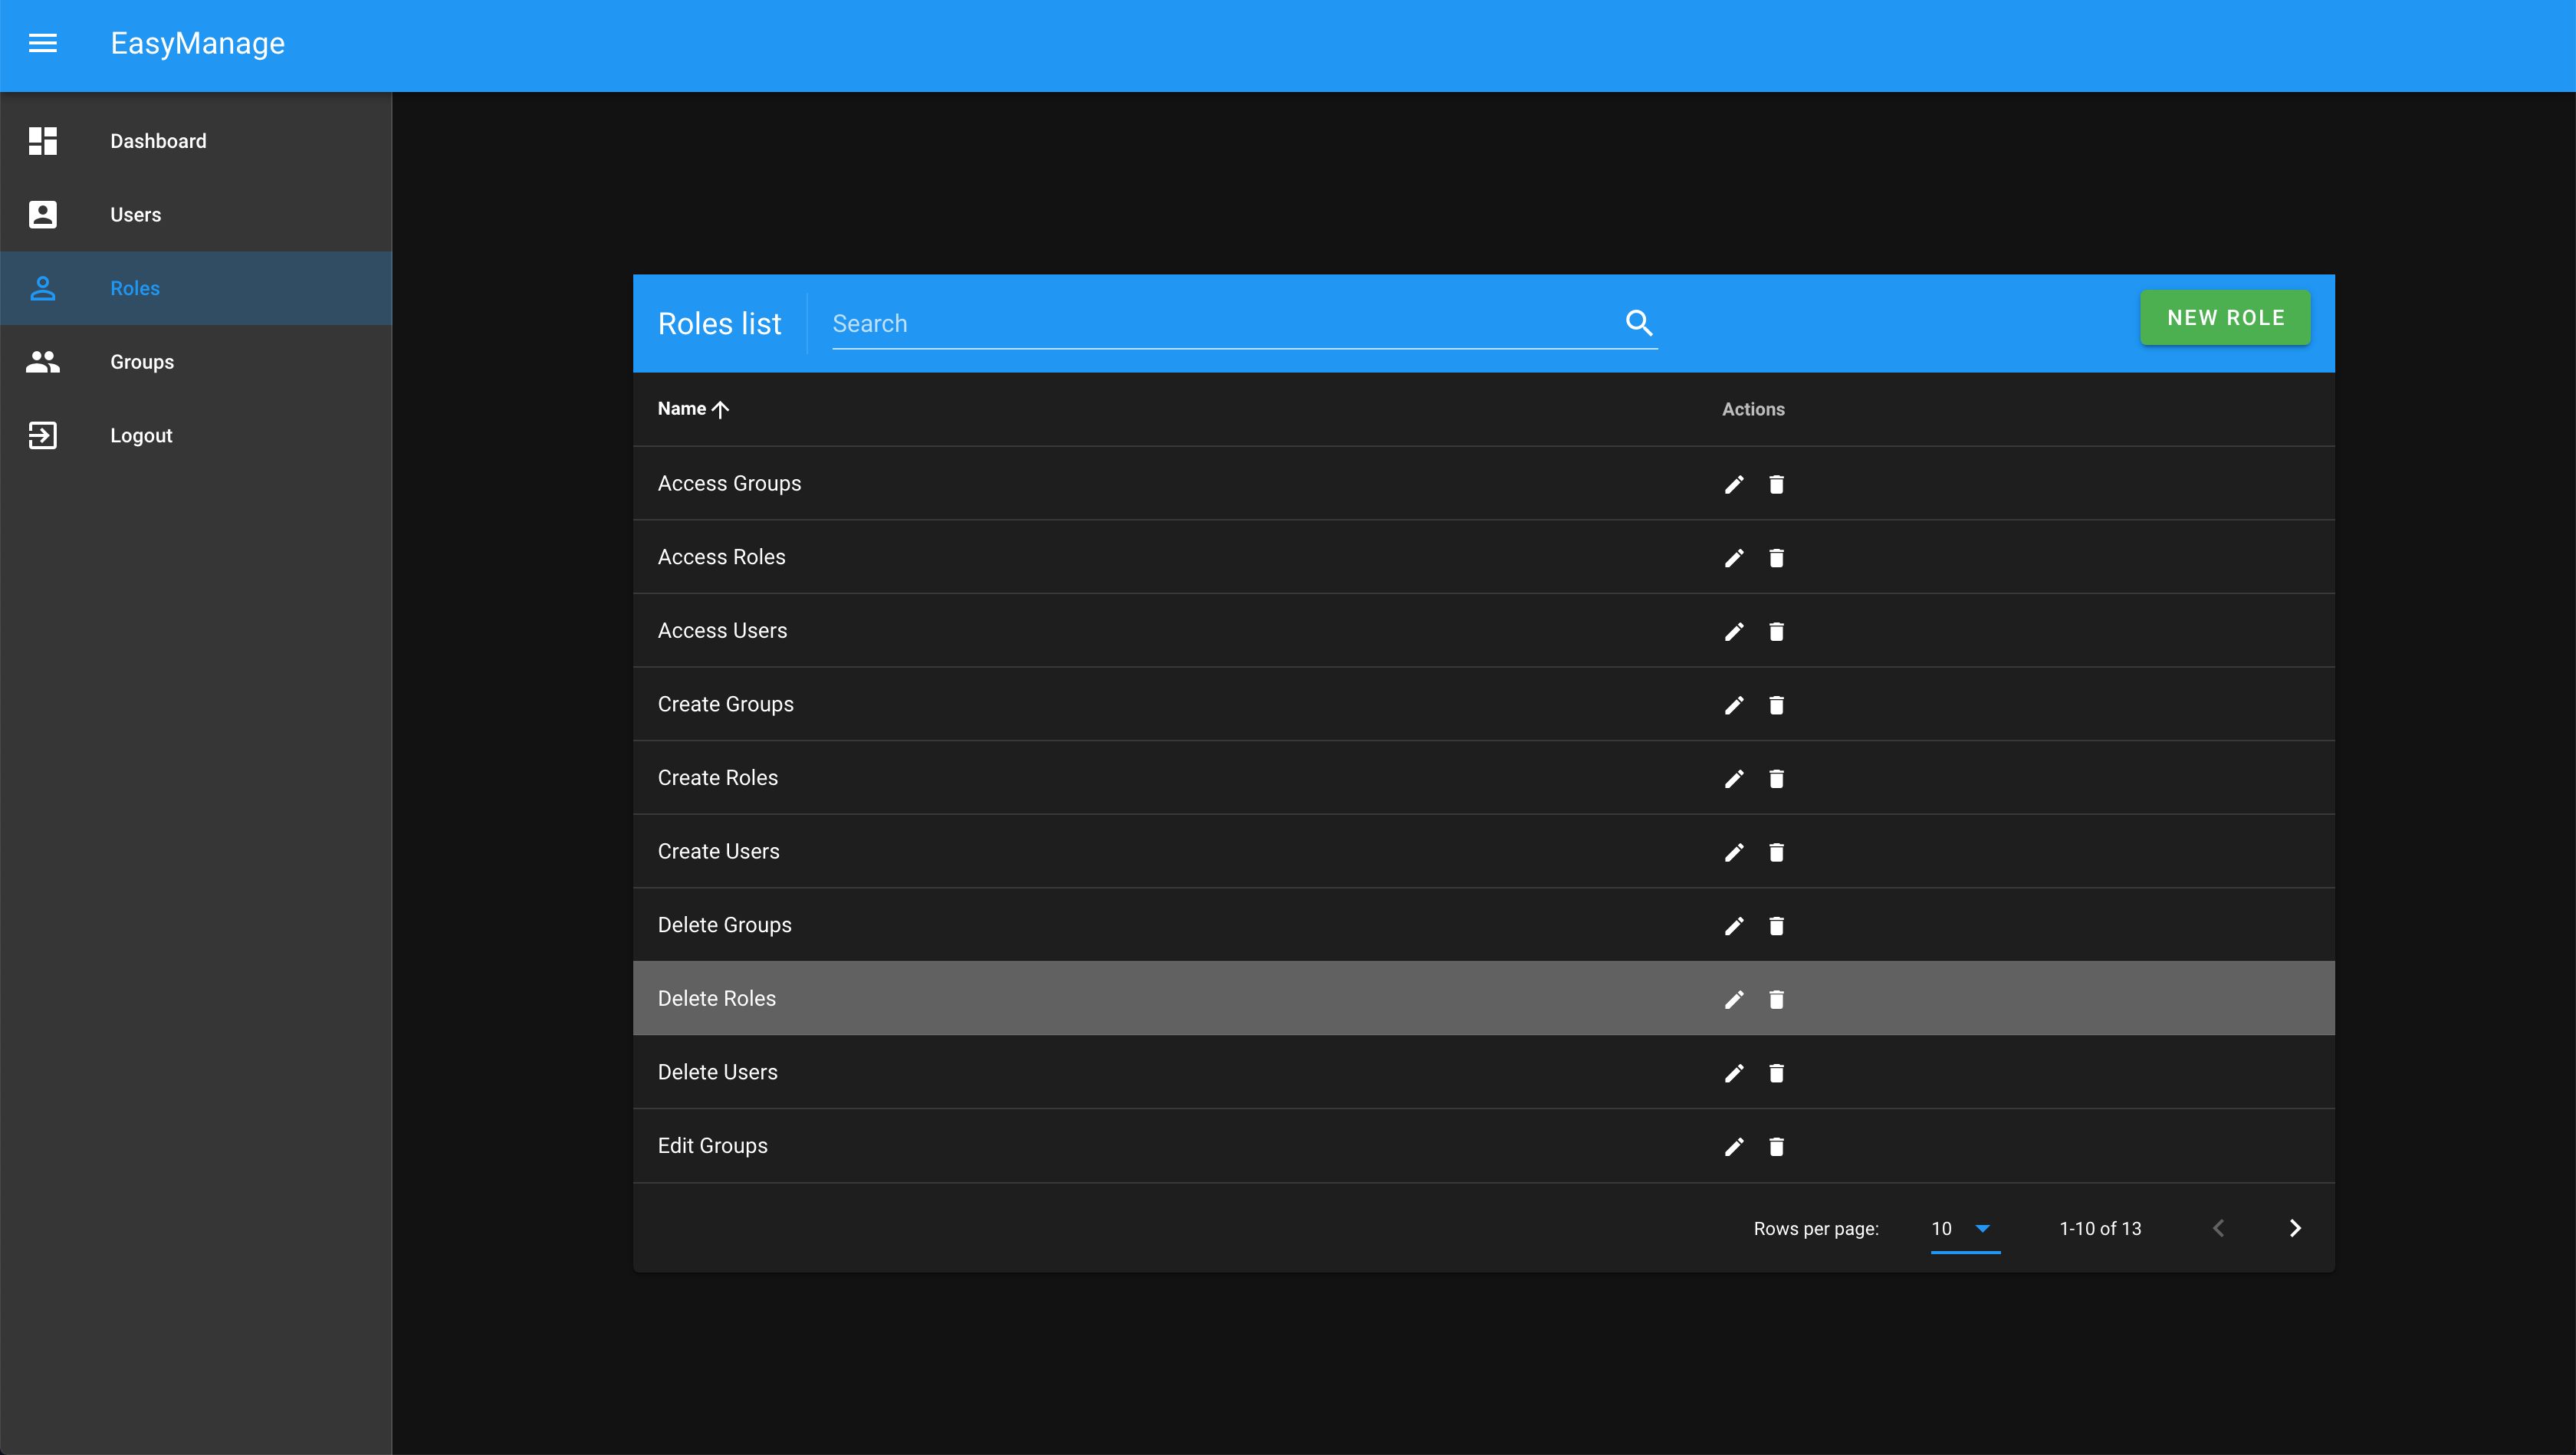Click the NEW ROLE button
Image resolution: width=2576 pixels, height=1455 pixels.
(2225, 318)
